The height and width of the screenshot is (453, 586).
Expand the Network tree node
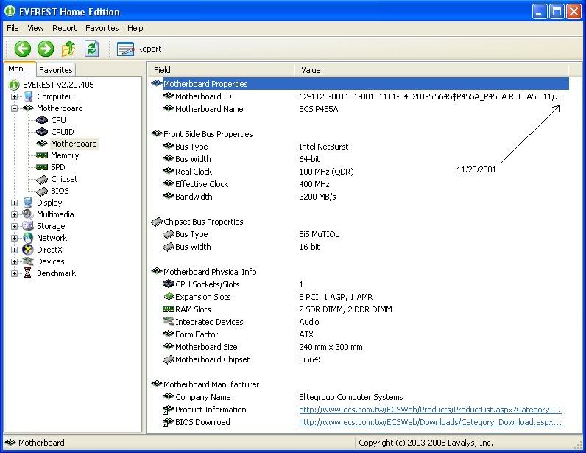pyautogui.click(x=14, y=238)
